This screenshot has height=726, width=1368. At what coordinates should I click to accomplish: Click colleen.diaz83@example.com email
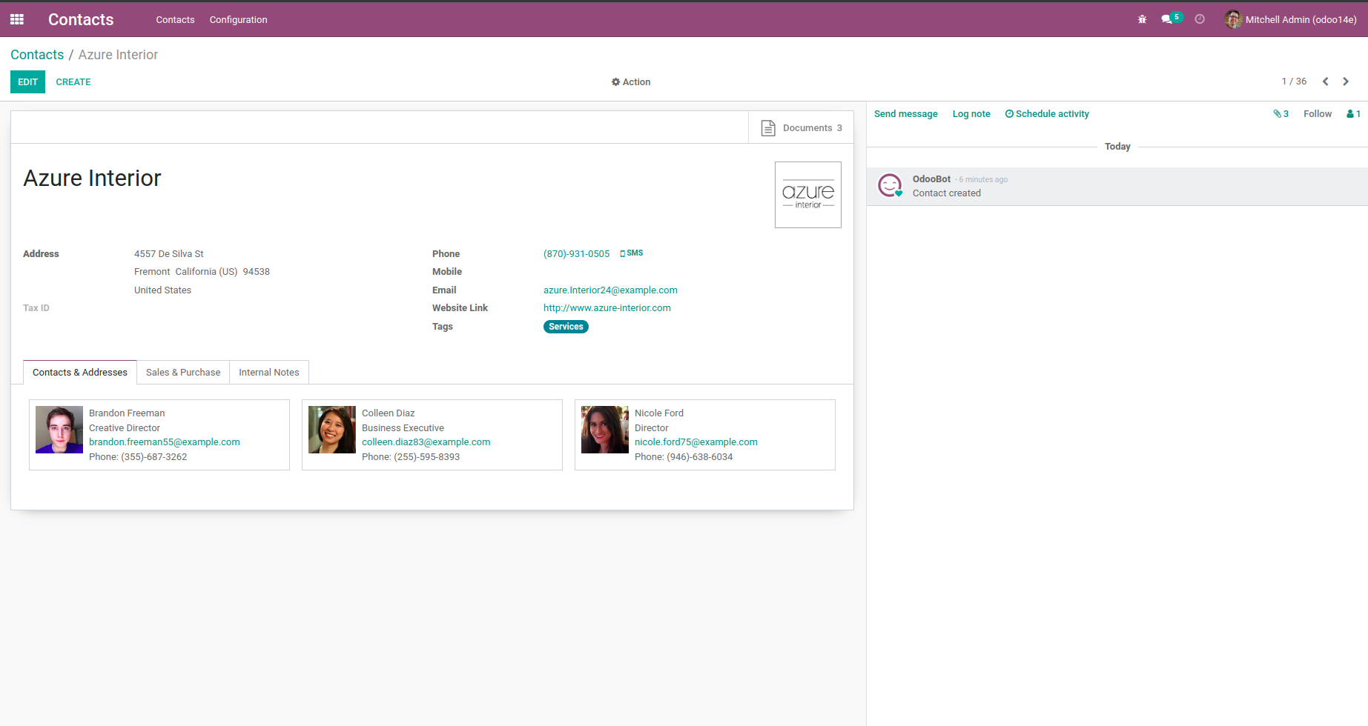point(426,442)
